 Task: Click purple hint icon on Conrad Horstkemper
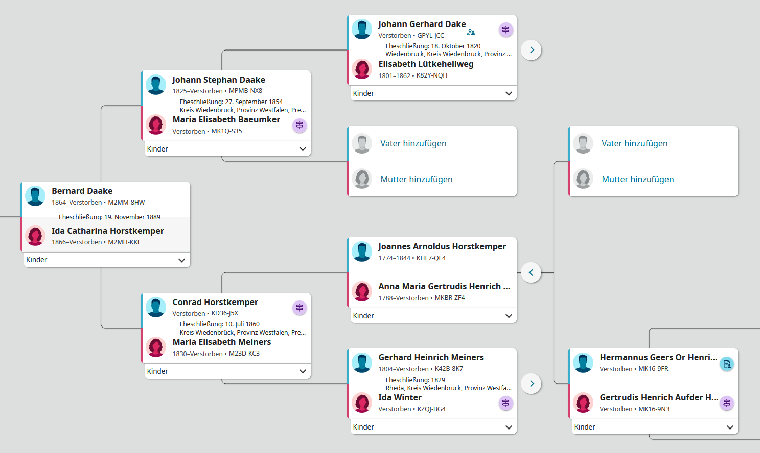[300, 308]
